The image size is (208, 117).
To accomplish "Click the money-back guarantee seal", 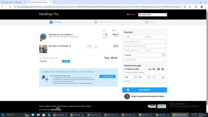I will pyautogui.click(x=127, y=97).
